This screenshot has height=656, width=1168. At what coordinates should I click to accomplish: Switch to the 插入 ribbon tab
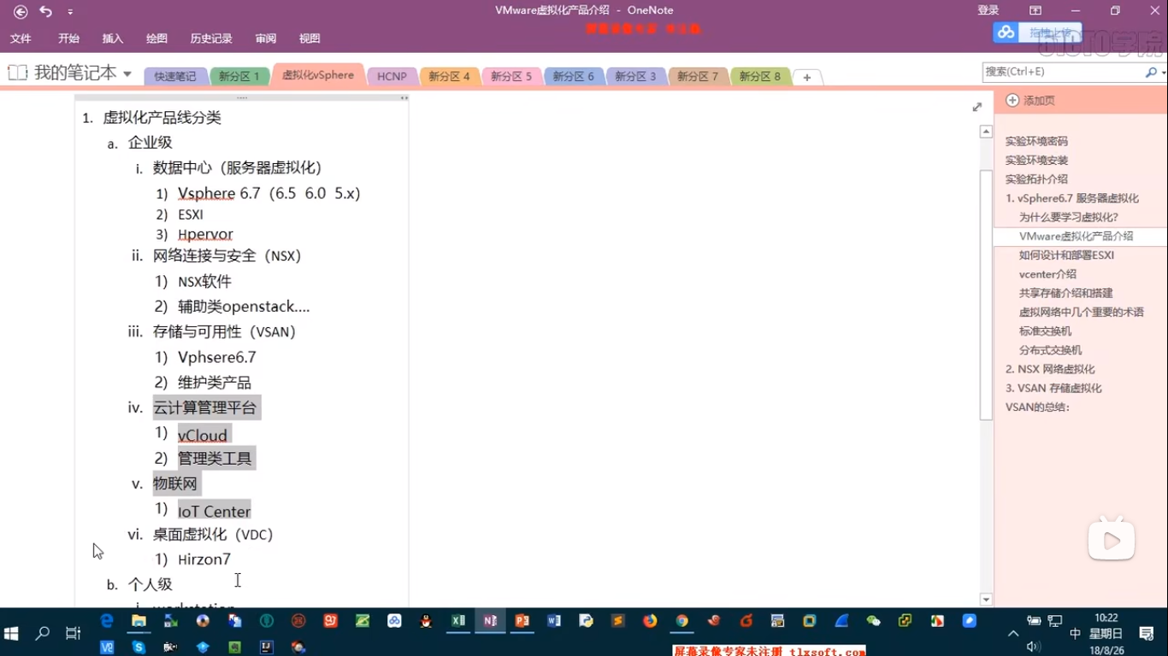(x=113, y=38)
